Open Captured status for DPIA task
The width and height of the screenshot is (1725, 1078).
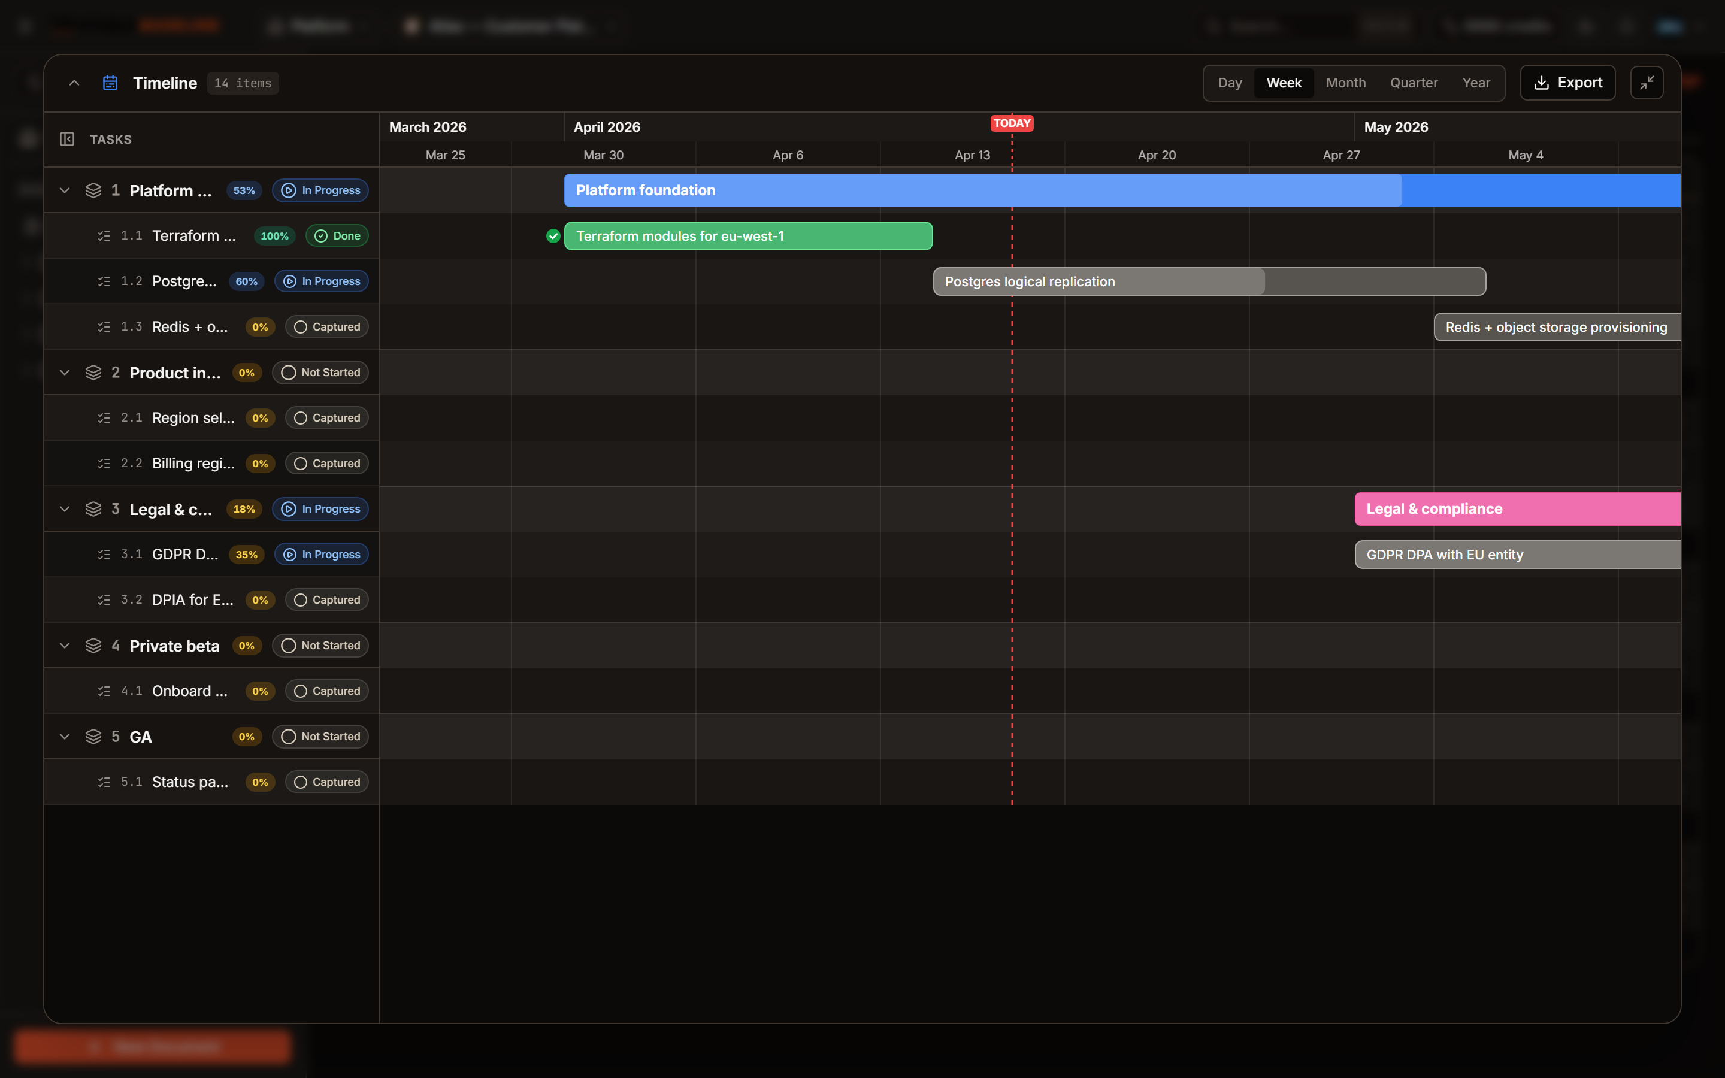pos(327,599)
